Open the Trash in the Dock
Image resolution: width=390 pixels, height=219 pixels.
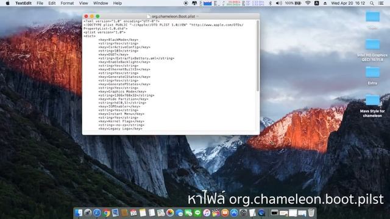311,213
